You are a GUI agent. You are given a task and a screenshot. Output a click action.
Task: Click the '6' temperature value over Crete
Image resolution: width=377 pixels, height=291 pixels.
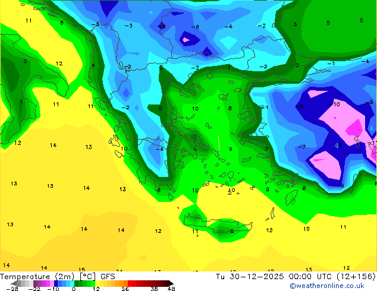click(232, 231)
